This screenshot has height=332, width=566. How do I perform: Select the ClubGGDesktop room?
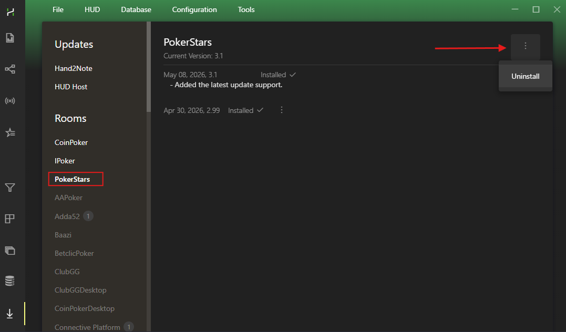(x=80, y=290)
